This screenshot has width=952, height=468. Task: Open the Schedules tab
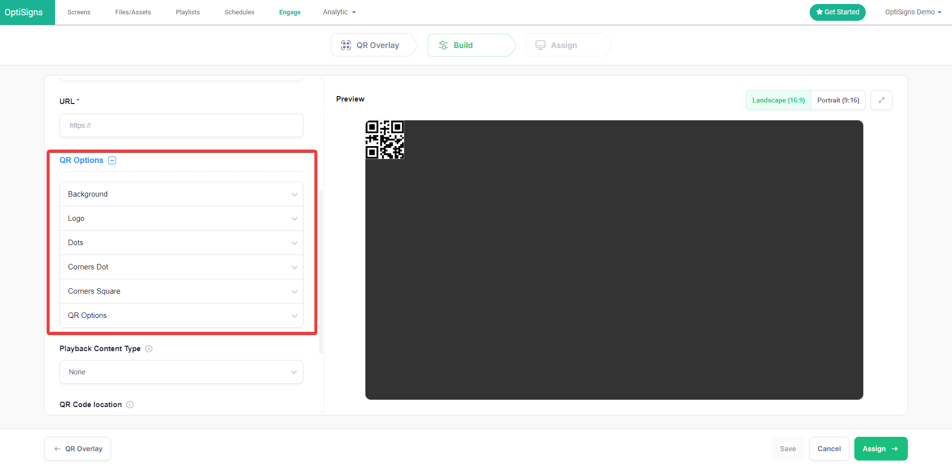tap(239, 12)
